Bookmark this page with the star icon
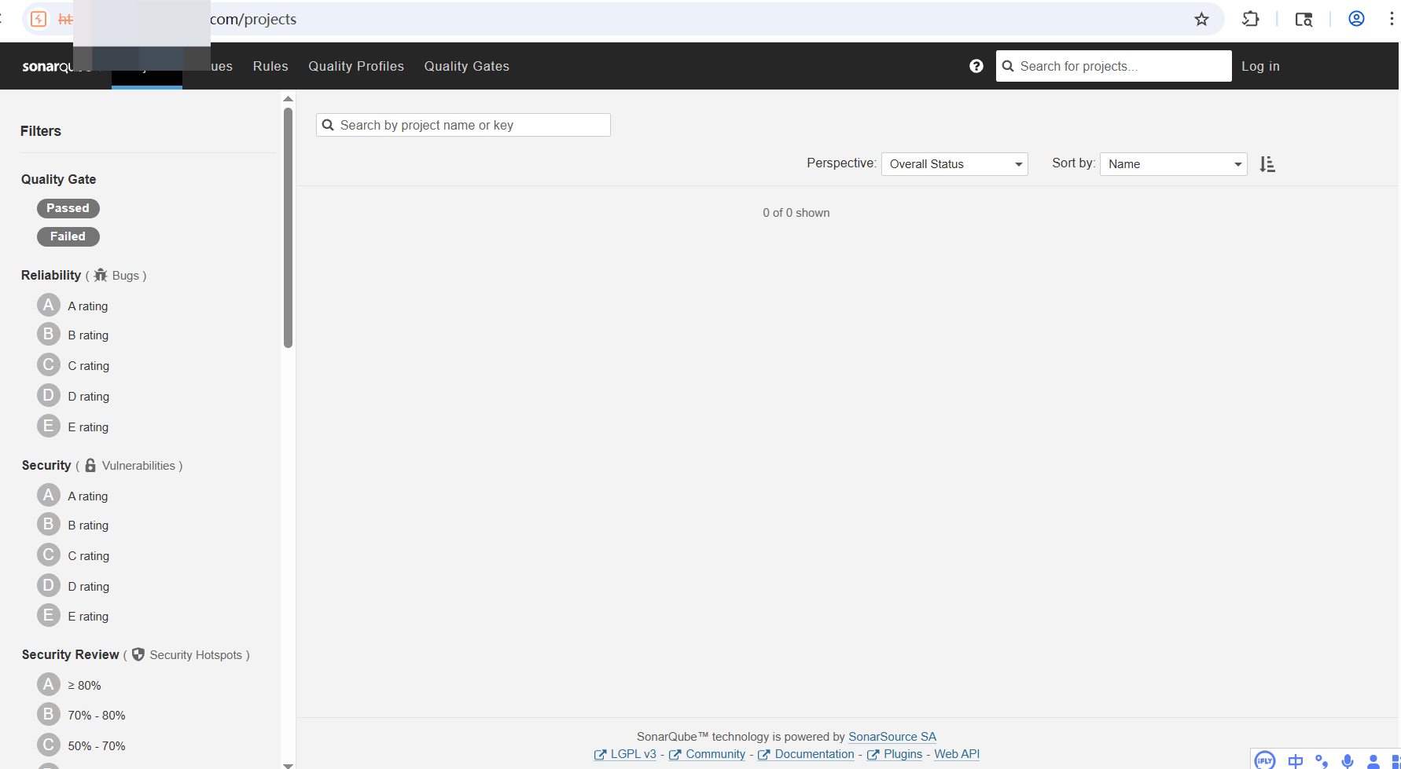 [x=1201, y=19]
